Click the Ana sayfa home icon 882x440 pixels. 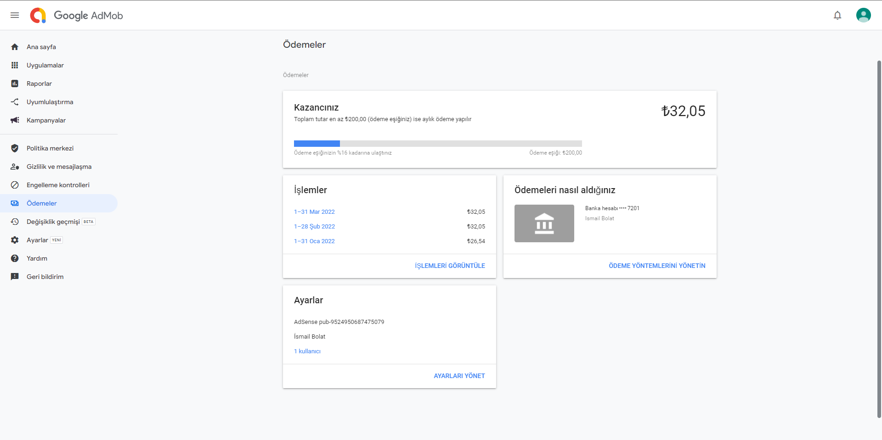pos(15,47)
